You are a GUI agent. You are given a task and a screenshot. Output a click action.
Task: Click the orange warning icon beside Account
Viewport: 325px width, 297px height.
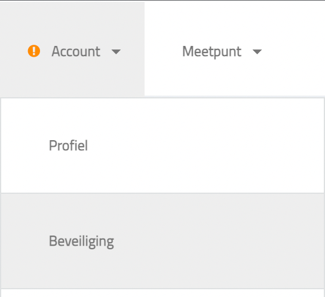coord(34,51)
